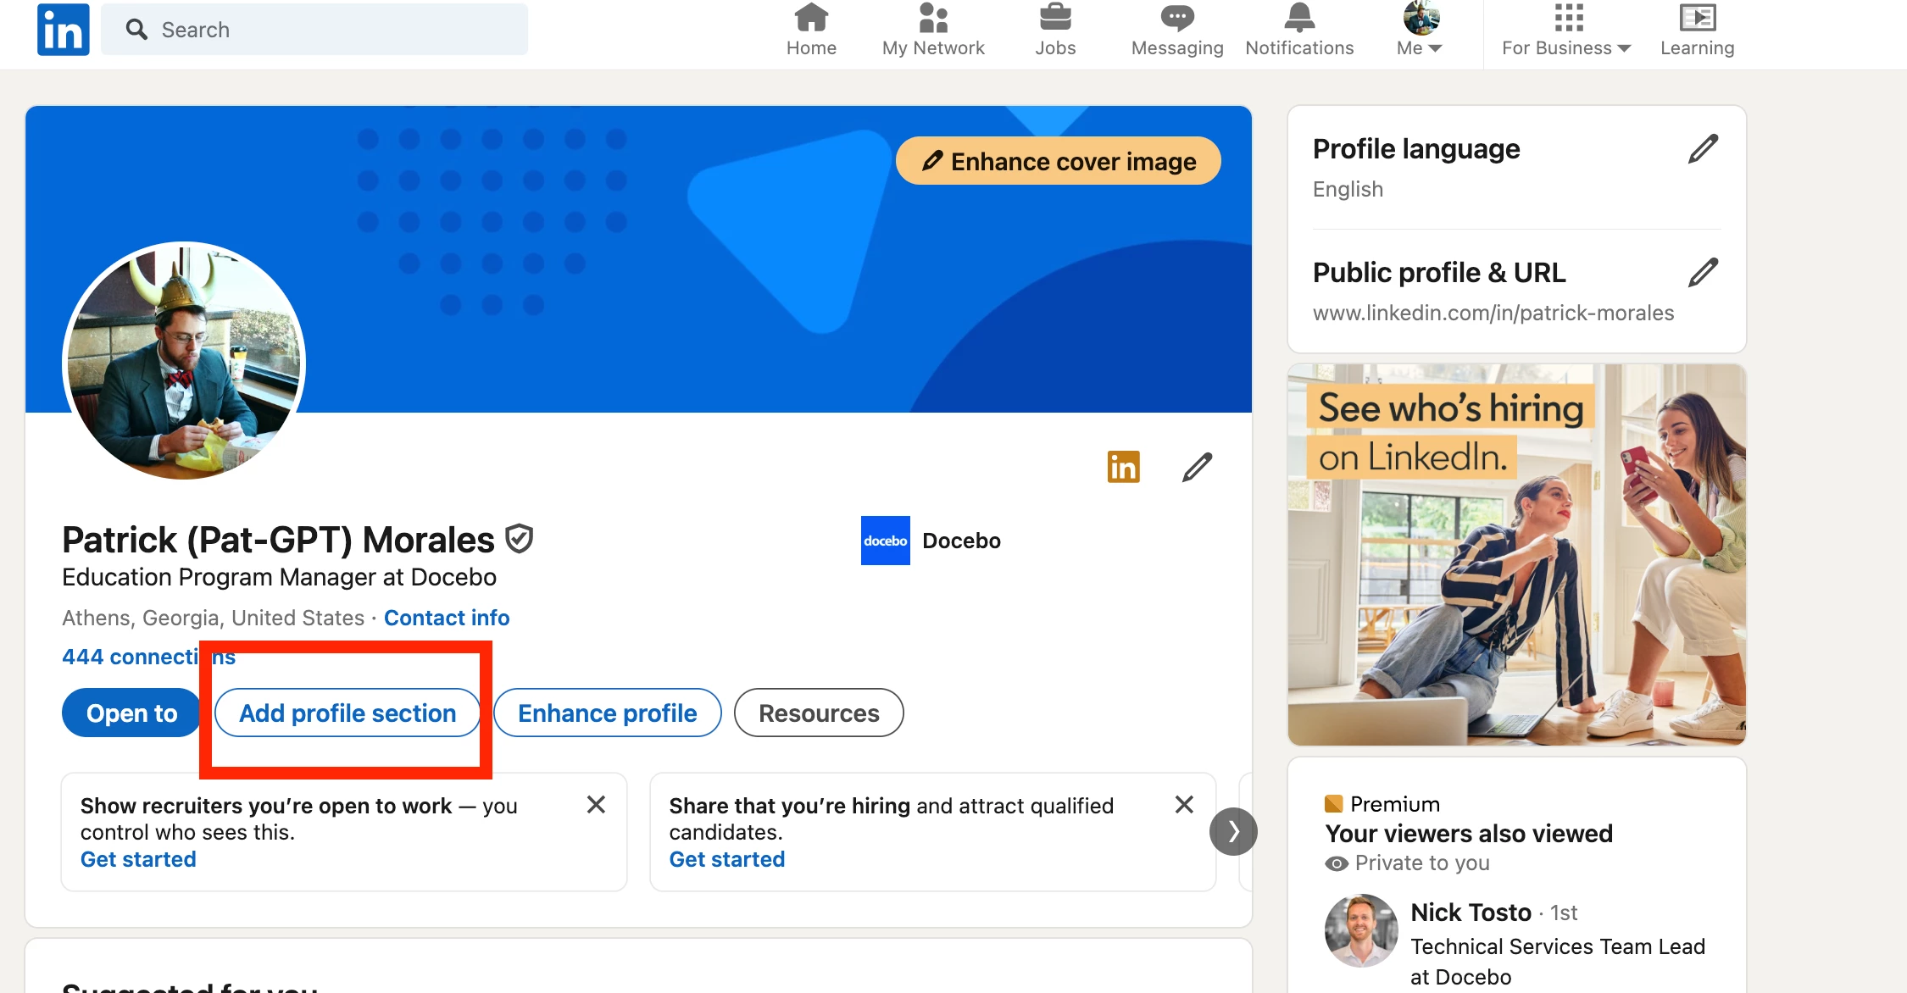The width and height of the screenshot is (1907, 993).
Task: Open Notifications bell icon
Action: coord(1299,19)
